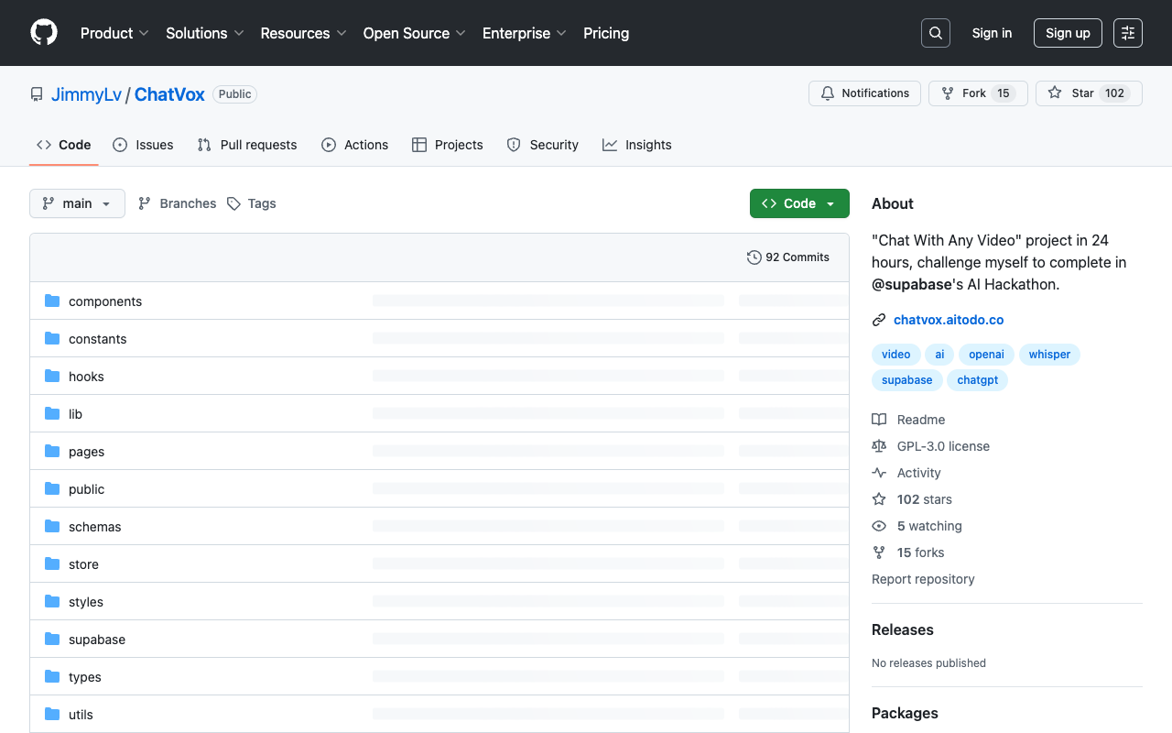Open the lib folder
This screenshot has width=1172, height=733.
(75, 414)
